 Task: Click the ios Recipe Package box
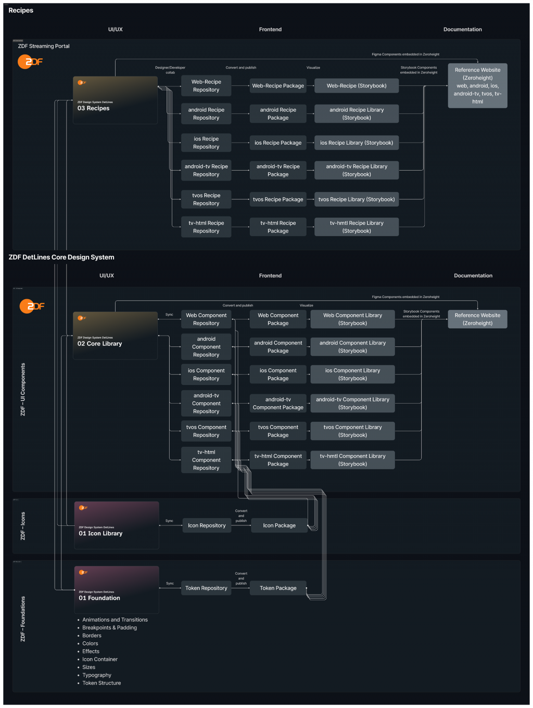[x=278, y=143]
